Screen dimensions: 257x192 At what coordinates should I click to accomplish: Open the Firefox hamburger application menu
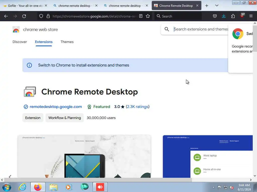pyautogui.click(x=251, y=16)
